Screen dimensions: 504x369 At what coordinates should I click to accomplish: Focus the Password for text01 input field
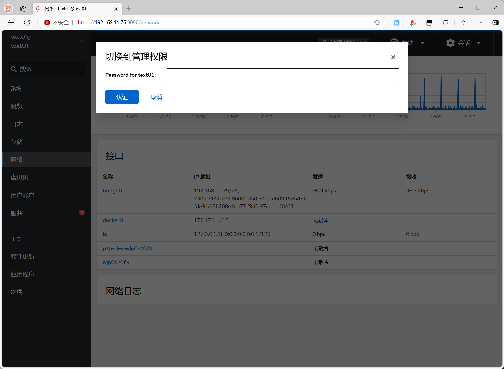pos(283,75)
